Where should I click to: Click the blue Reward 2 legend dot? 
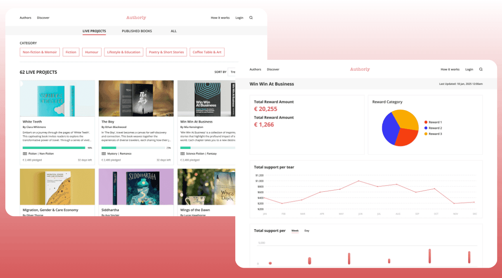pos(426,128)
